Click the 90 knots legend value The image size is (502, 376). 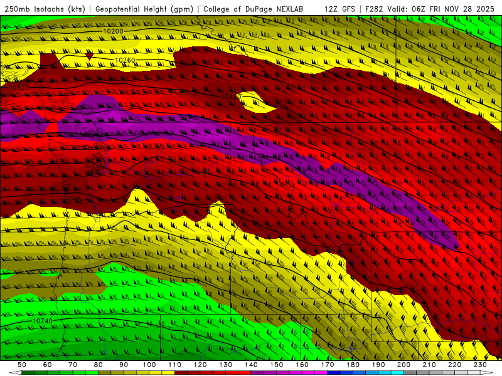tap(124, 365)
